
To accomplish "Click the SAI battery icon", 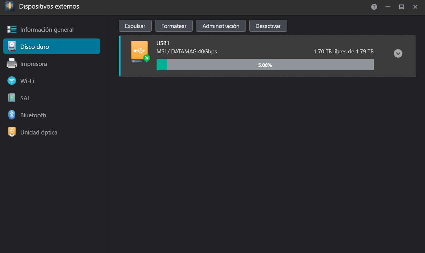I will point(12,98).
